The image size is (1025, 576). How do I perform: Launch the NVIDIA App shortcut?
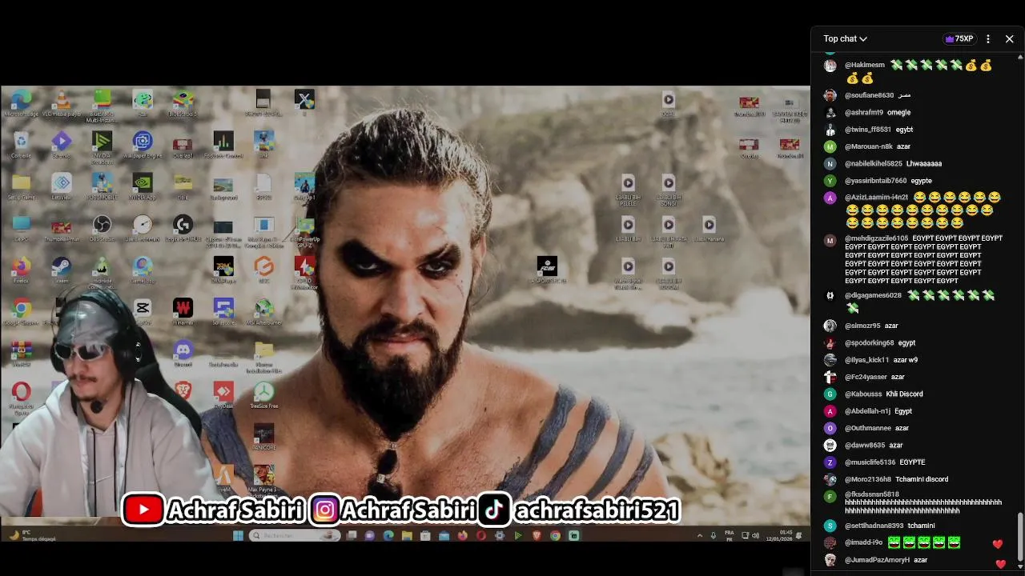143,186
